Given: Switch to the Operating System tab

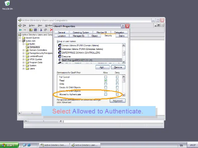Looking at the screenshot, I should (x=81, y=32).
